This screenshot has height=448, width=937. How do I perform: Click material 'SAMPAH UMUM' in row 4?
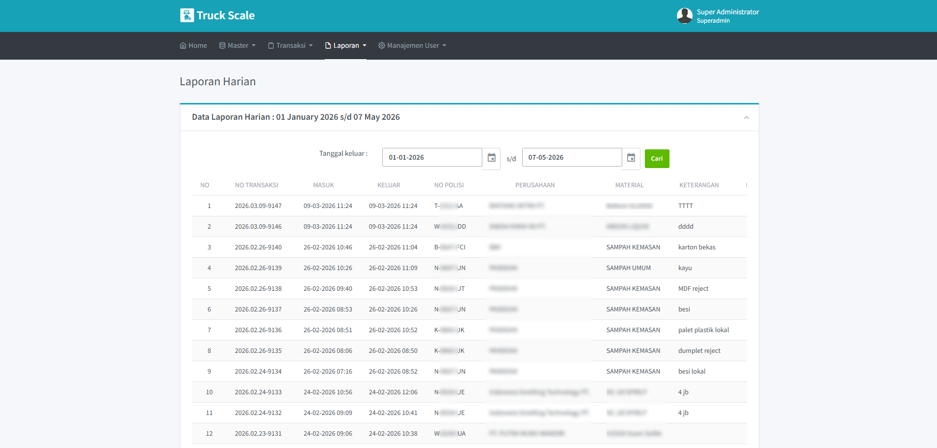(x=629, y=268)
